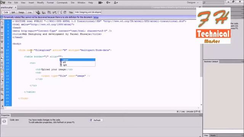Click the Wrap Tag icon
This screenshot has height=137, width=244.
2,85
